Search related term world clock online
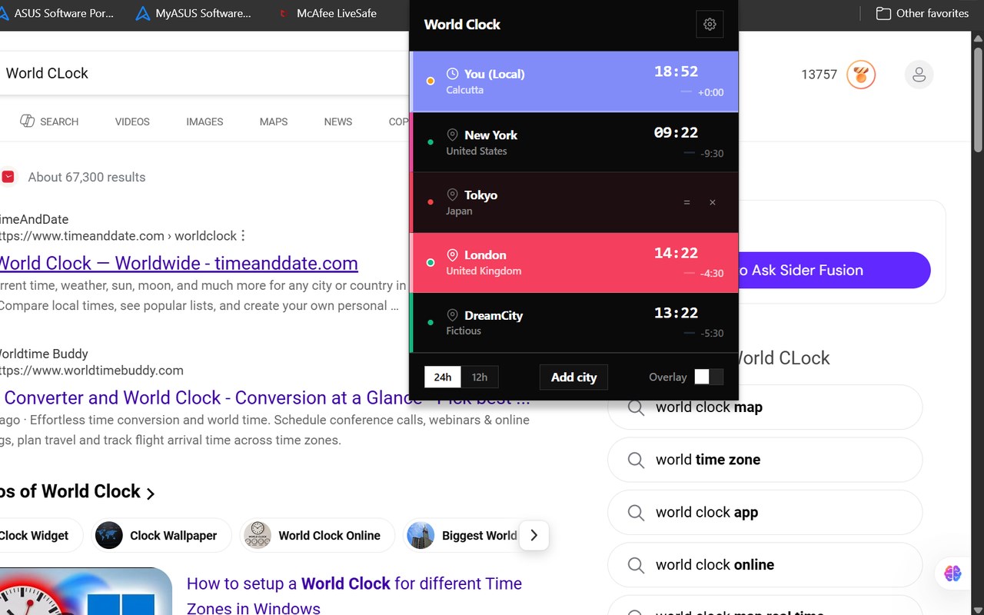The width and height of the screenshot is (984, 615). [765, 564]
